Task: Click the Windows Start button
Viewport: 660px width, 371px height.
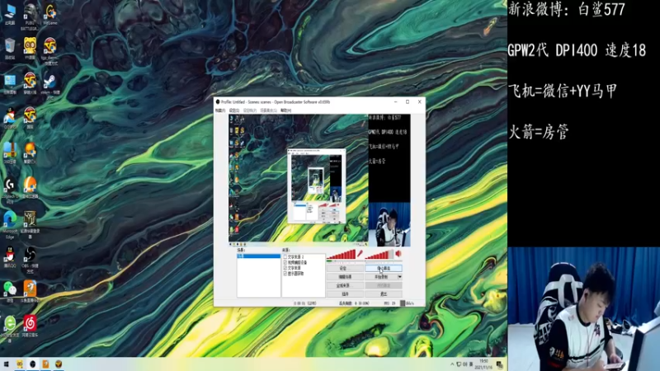Action: 7,364
